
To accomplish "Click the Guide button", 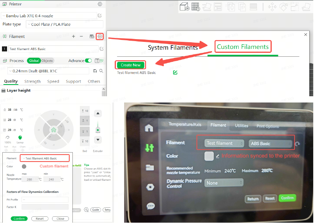I will (x=96, y=210).
